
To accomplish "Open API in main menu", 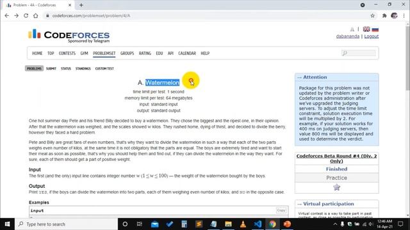I will 170,53.
